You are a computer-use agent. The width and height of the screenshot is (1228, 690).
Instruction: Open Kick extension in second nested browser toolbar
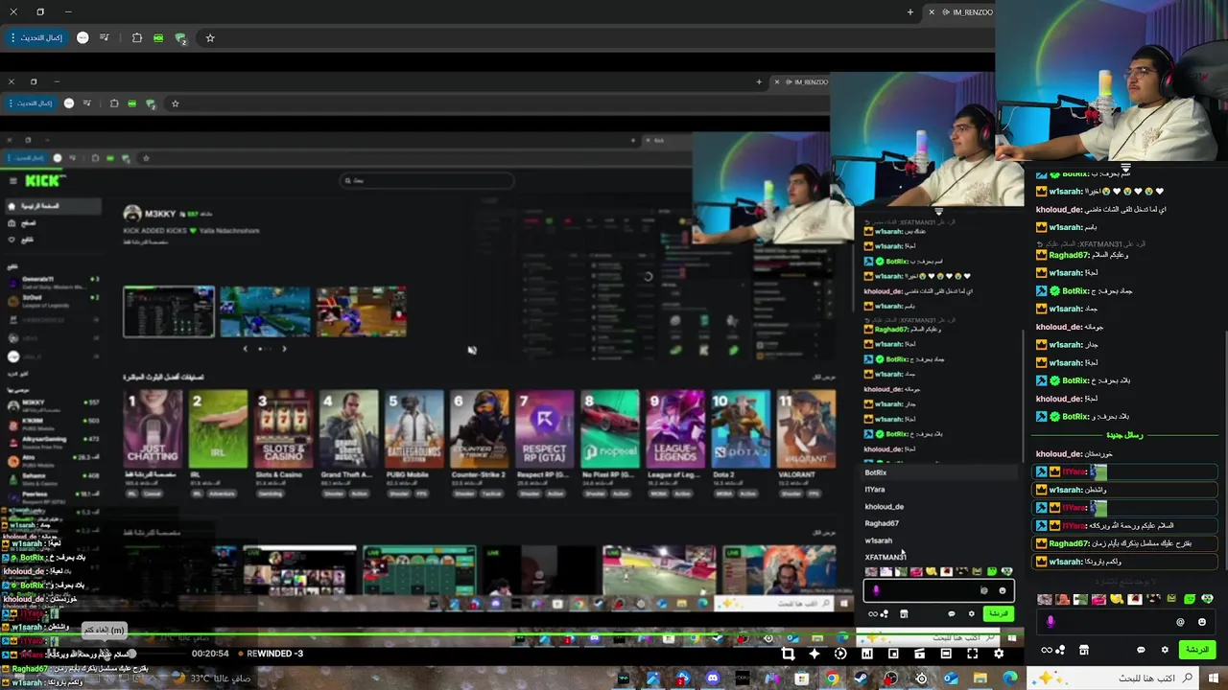(131, 103)
